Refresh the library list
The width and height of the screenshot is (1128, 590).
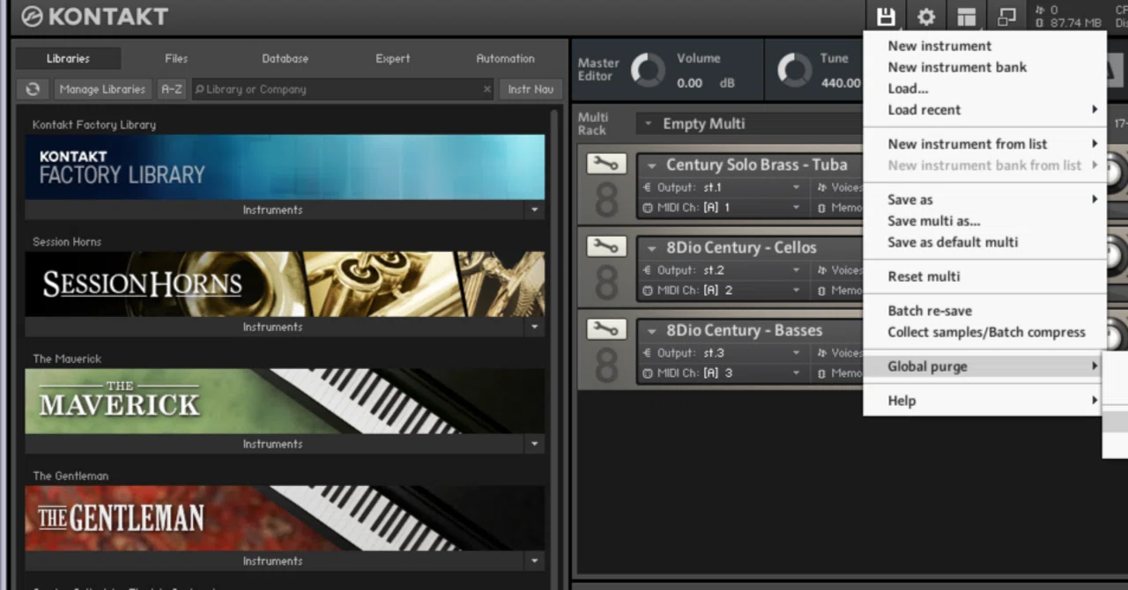(33, 89)
